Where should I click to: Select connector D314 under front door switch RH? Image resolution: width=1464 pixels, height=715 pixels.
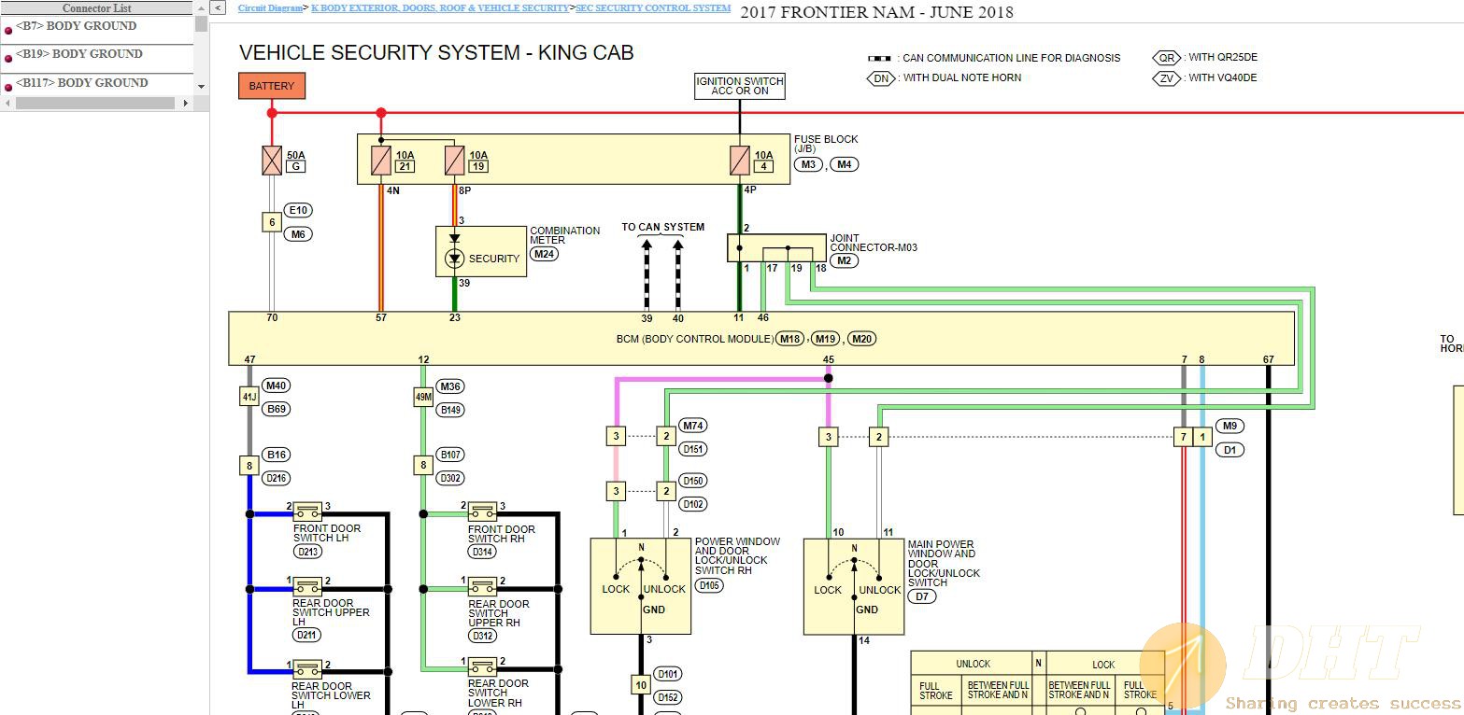(483, 552)
